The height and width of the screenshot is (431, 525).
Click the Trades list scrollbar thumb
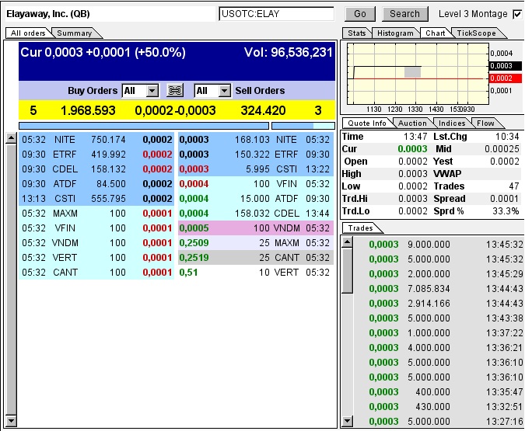[347, 270]
